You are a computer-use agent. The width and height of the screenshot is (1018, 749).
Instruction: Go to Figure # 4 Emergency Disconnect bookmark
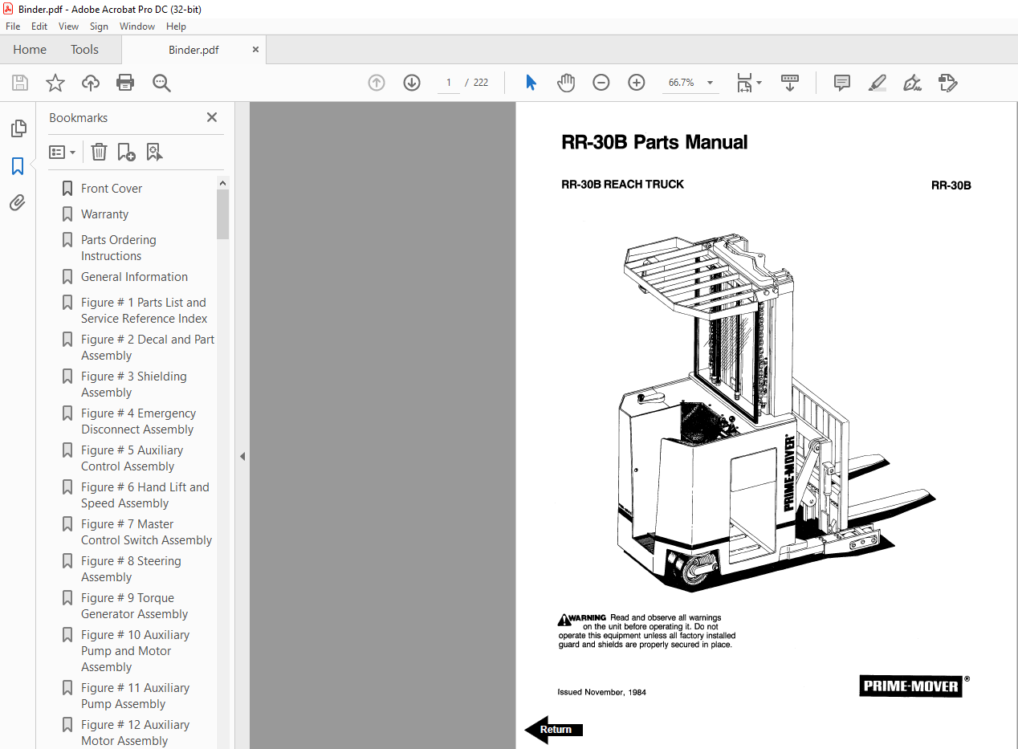pyautogui.click(x=138, y=421)
